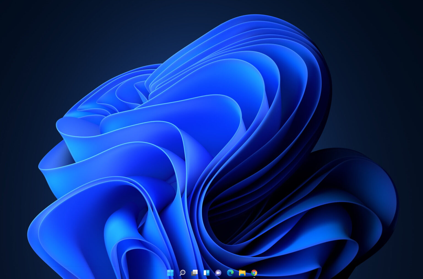423x279 pixels.
Task: Switch virtual desktops via Task View
Action: [x=194, y=273]
